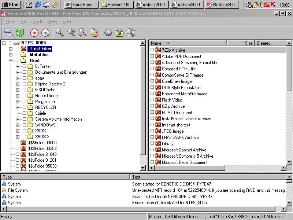Click the folder up arrow icon
Screen dimensions: 293x220
tap(120, 33)
